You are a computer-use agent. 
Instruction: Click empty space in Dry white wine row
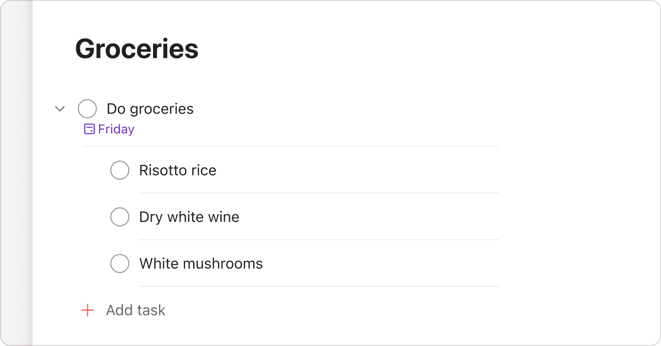tap(369, 217)
